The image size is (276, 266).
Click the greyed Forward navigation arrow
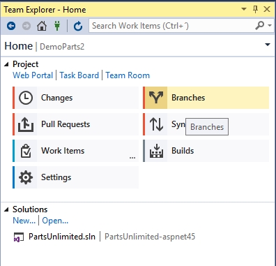click(x=26, y=26)
